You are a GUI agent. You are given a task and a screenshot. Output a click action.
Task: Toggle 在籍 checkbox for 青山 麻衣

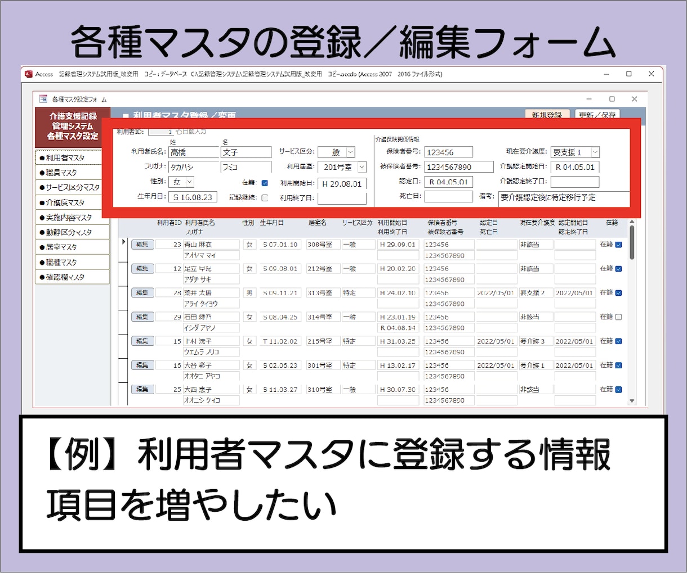(x=618, y=245)
